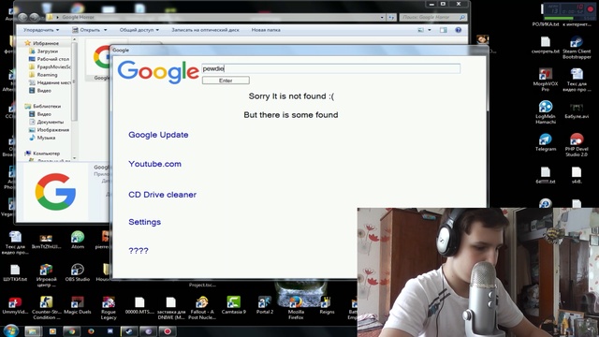The width and height of the screenshot is (599, 337).
Task: Open the Settings link in Google window
Action: [144, 222]
